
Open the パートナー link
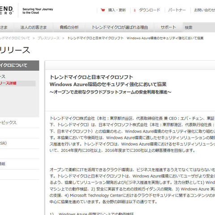(177, 10)
